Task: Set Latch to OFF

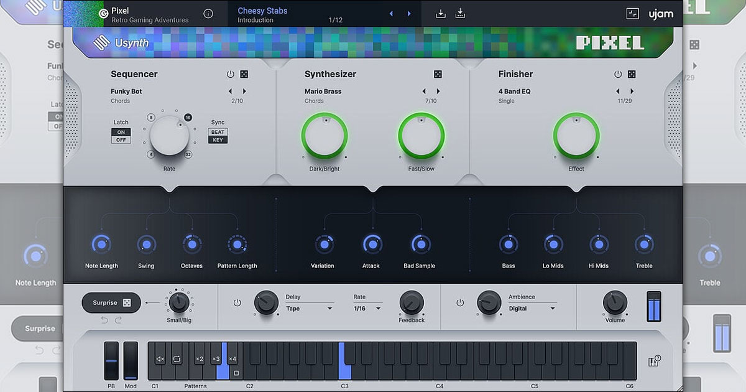Action: point(121,140)
